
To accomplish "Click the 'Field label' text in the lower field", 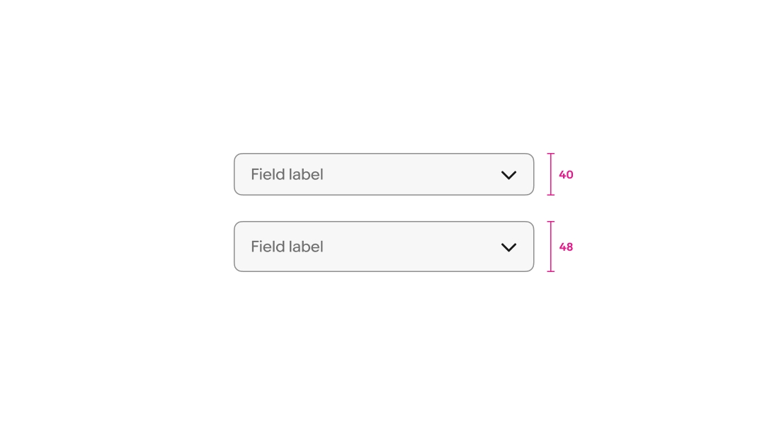I will (287, 246).
